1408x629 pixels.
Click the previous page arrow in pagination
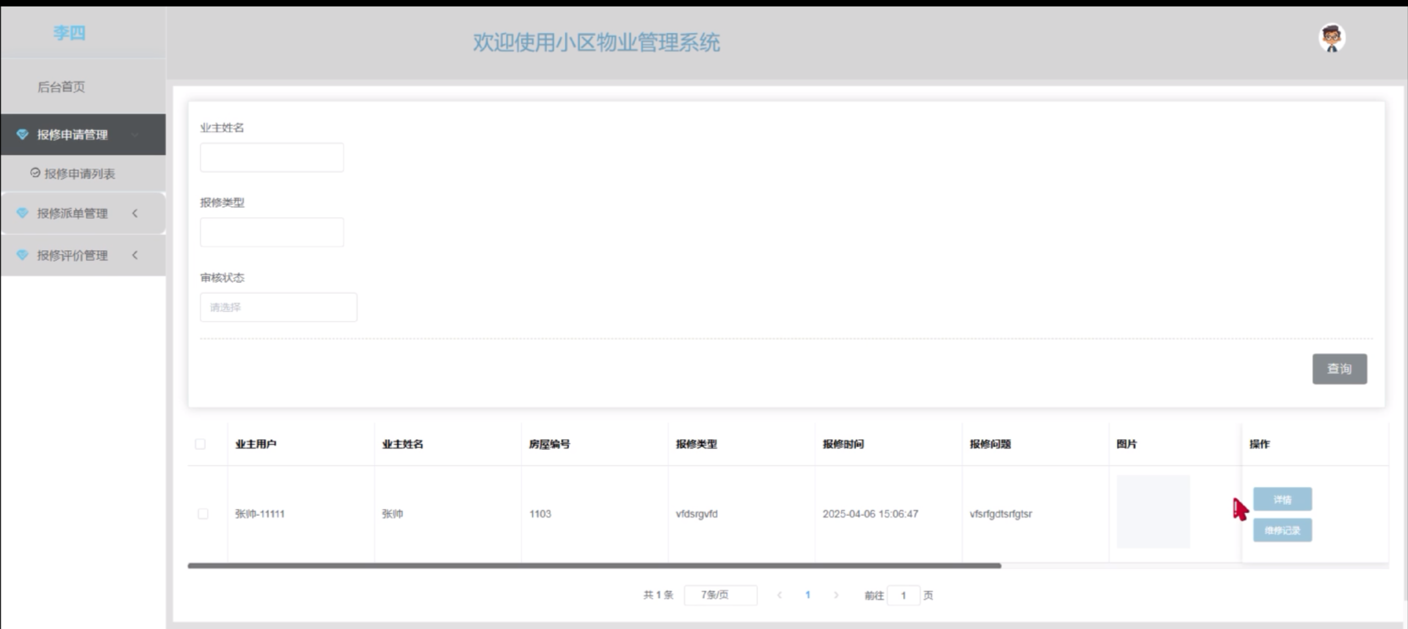(x=780, y=595)
